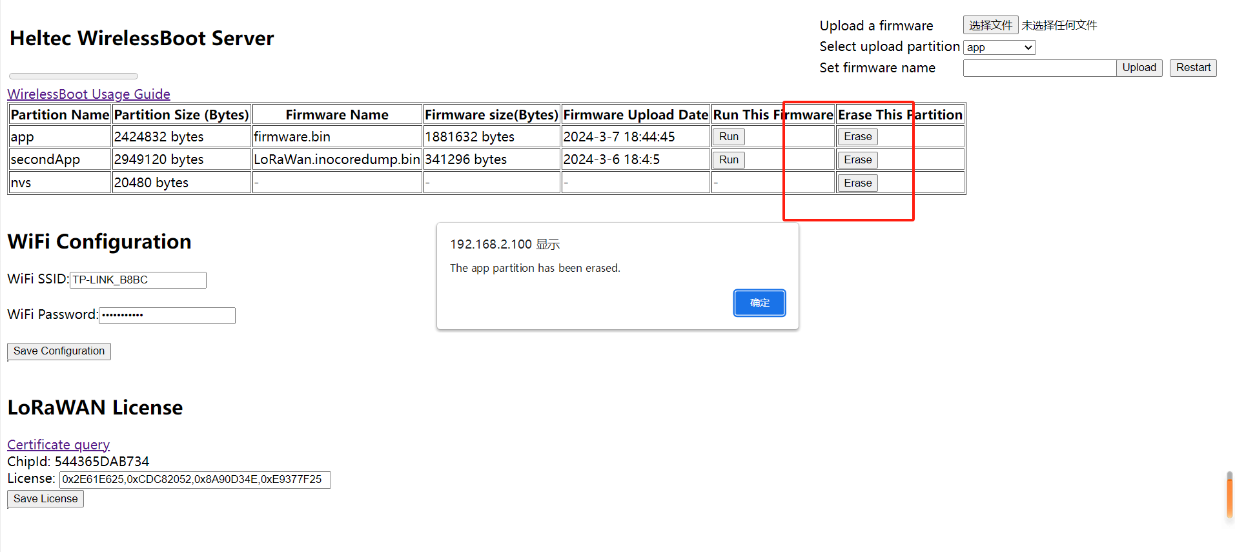The width and height of the screenshot is (1235, 552).
Task: Open the upload partition dropdown
Action: pos(999,48)
